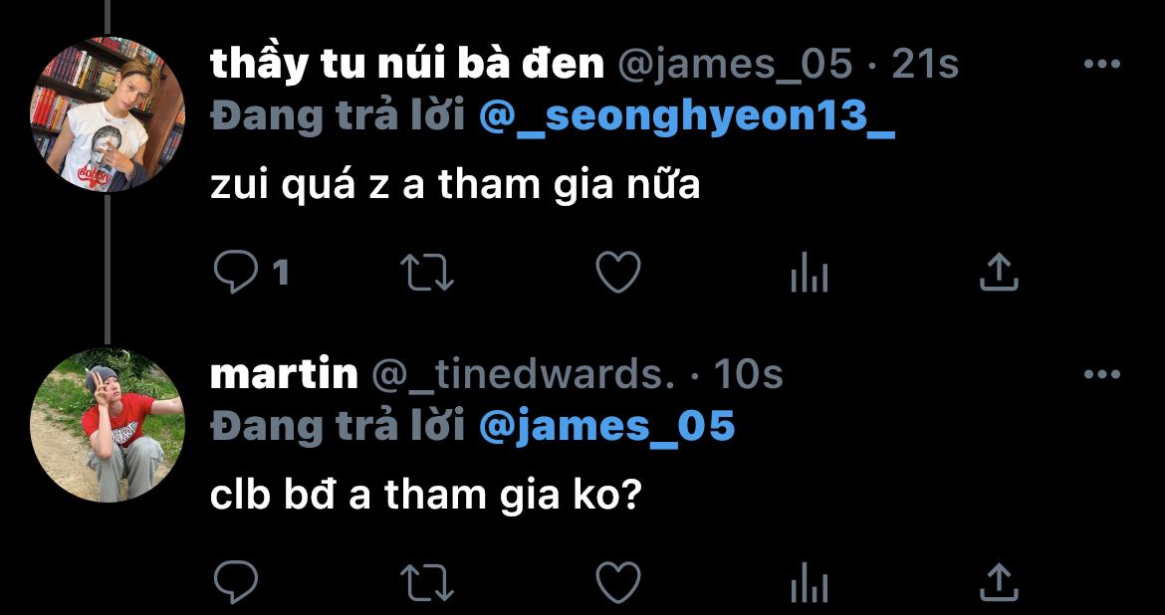1165x615 pixels.
Task: Share martin's tweet
Action: (999, 581)
